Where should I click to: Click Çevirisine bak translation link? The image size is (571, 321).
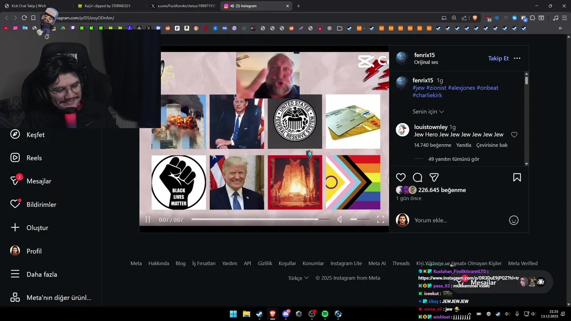[492, 145]
